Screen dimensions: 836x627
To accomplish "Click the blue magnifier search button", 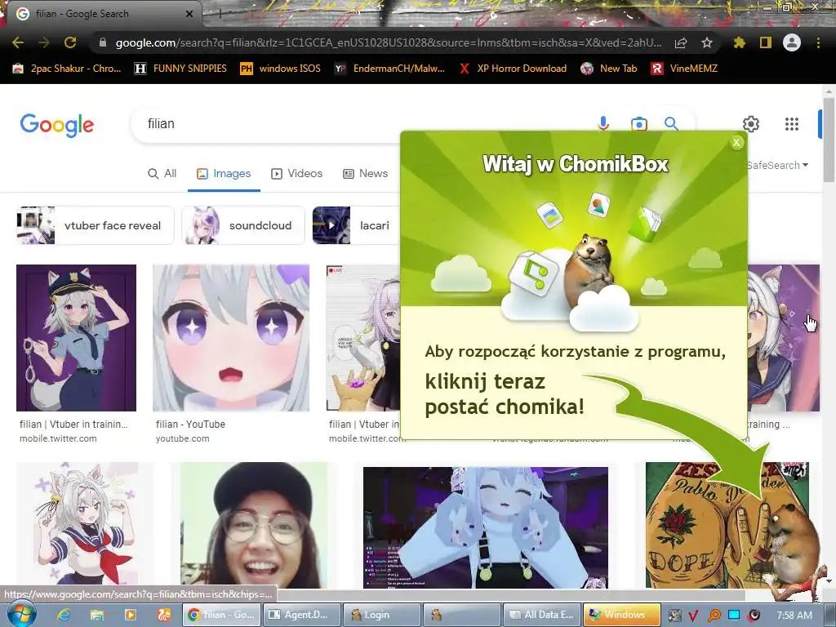I will [x=671, y=124].
